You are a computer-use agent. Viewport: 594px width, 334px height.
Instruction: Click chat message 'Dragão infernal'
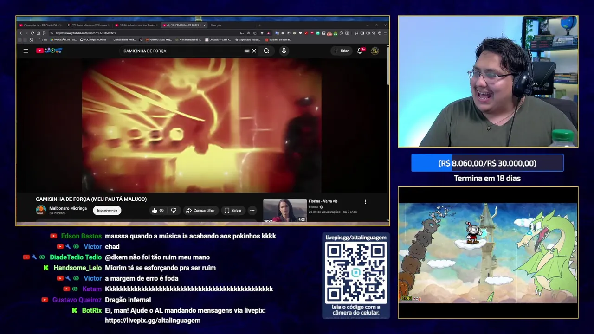(x=128, y=300)
